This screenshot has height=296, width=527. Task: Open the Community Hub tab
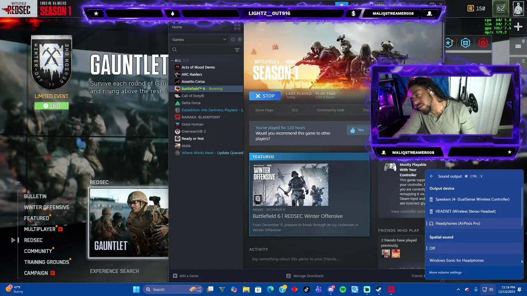(330, 110)
